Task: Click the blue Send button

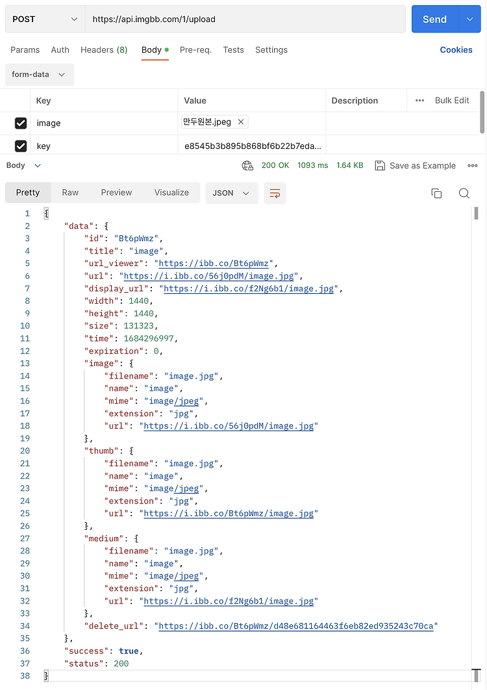Action: click(434, 19)
